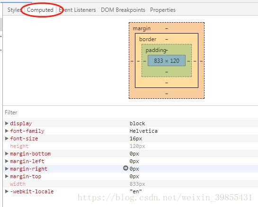The image size is (258, 207).
Task: Click the -webkit-locale property name
Action: (32, 191)
